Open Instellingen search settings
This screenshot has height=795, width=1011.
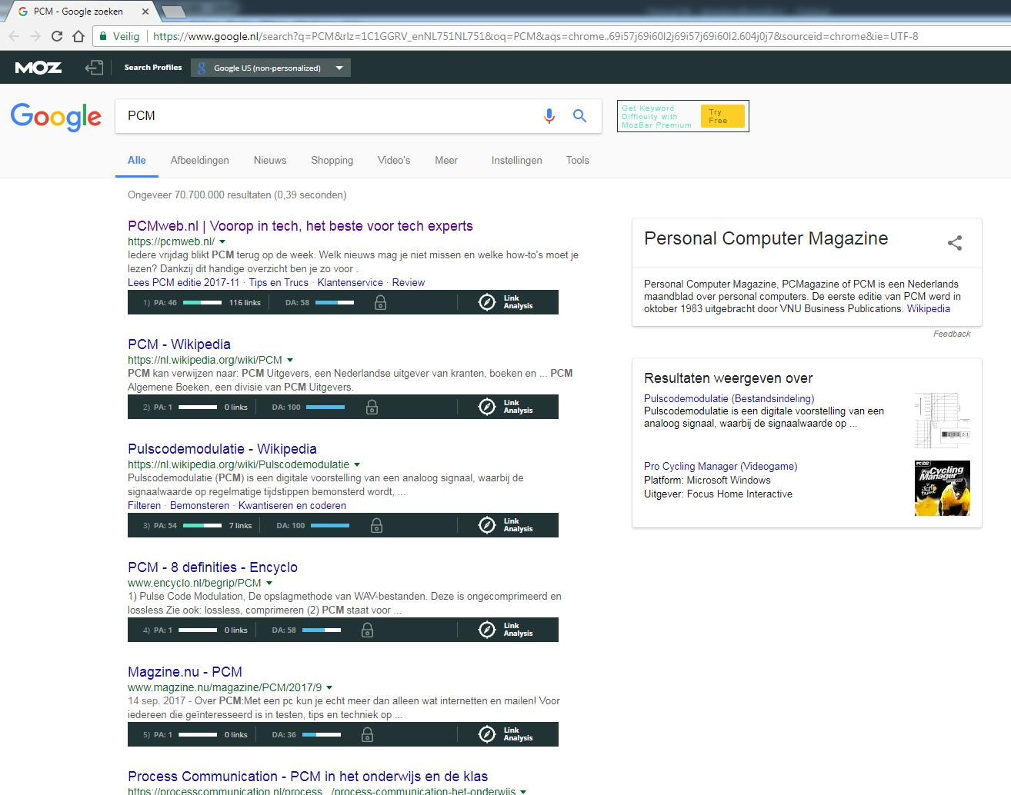point(517,160)
